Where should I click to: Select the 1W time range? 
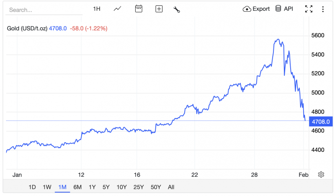47,187
